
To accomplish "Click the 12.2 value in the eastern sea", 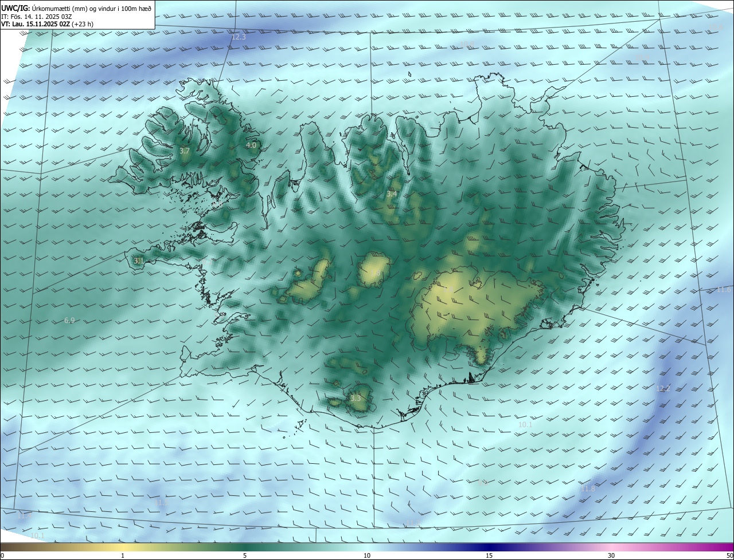I will coord(663,388).
